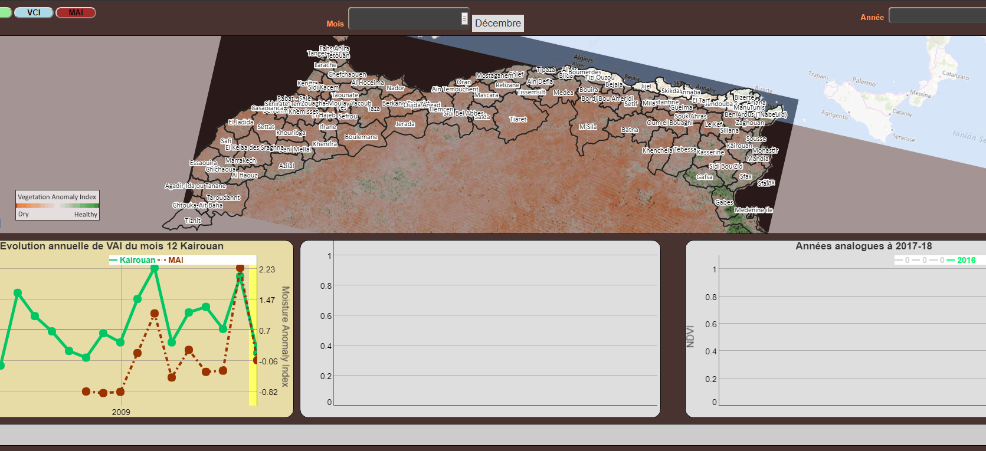The image size is (986, 451).
Task: Click the Vegetation Anomaly Index legend title
Action: pos(57,197)
